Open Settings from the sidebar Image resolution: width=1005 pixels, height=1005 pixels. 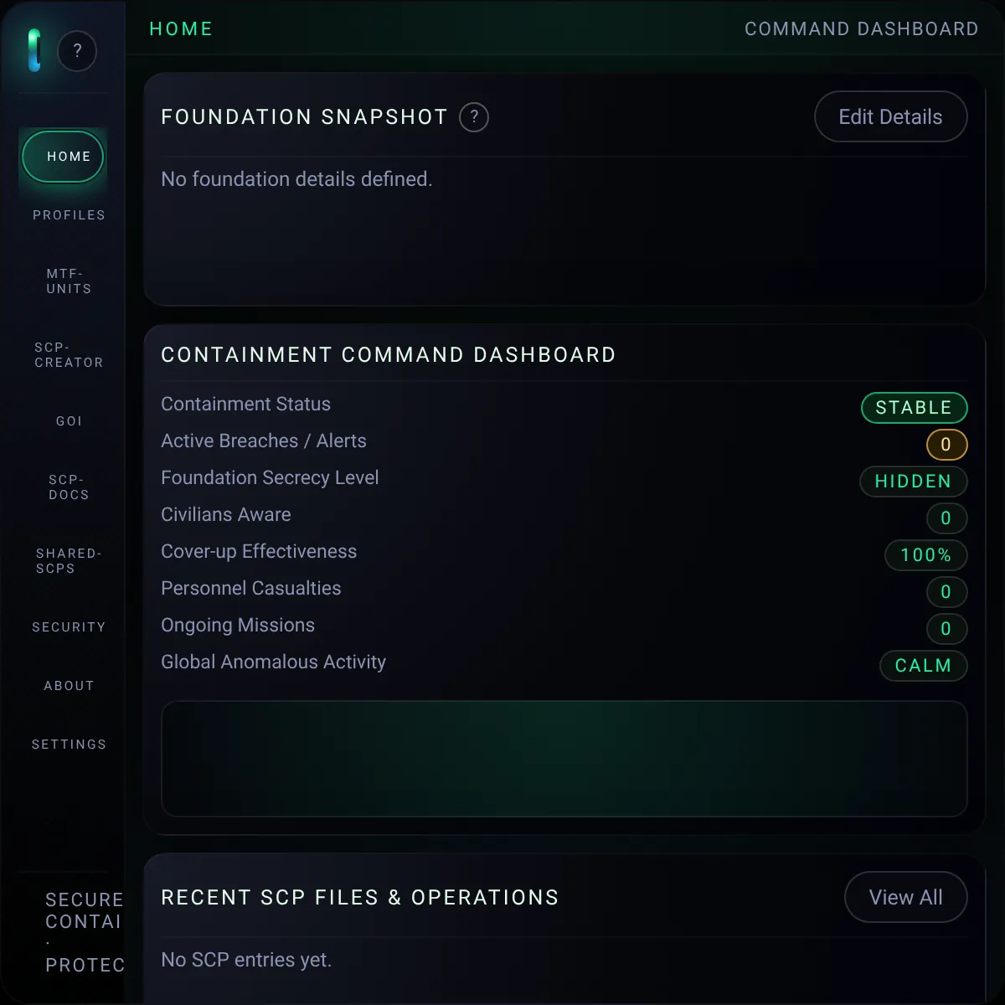(69, 745)
